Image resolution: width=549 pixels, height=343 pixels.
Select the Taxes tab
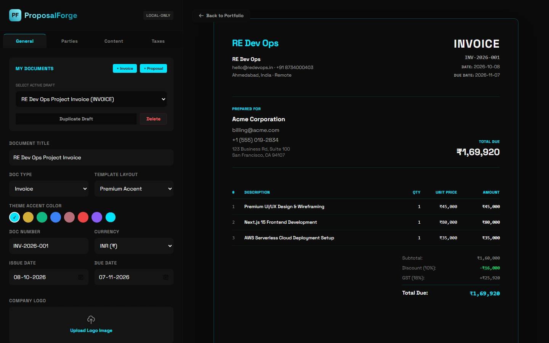(x=158, y=41)
